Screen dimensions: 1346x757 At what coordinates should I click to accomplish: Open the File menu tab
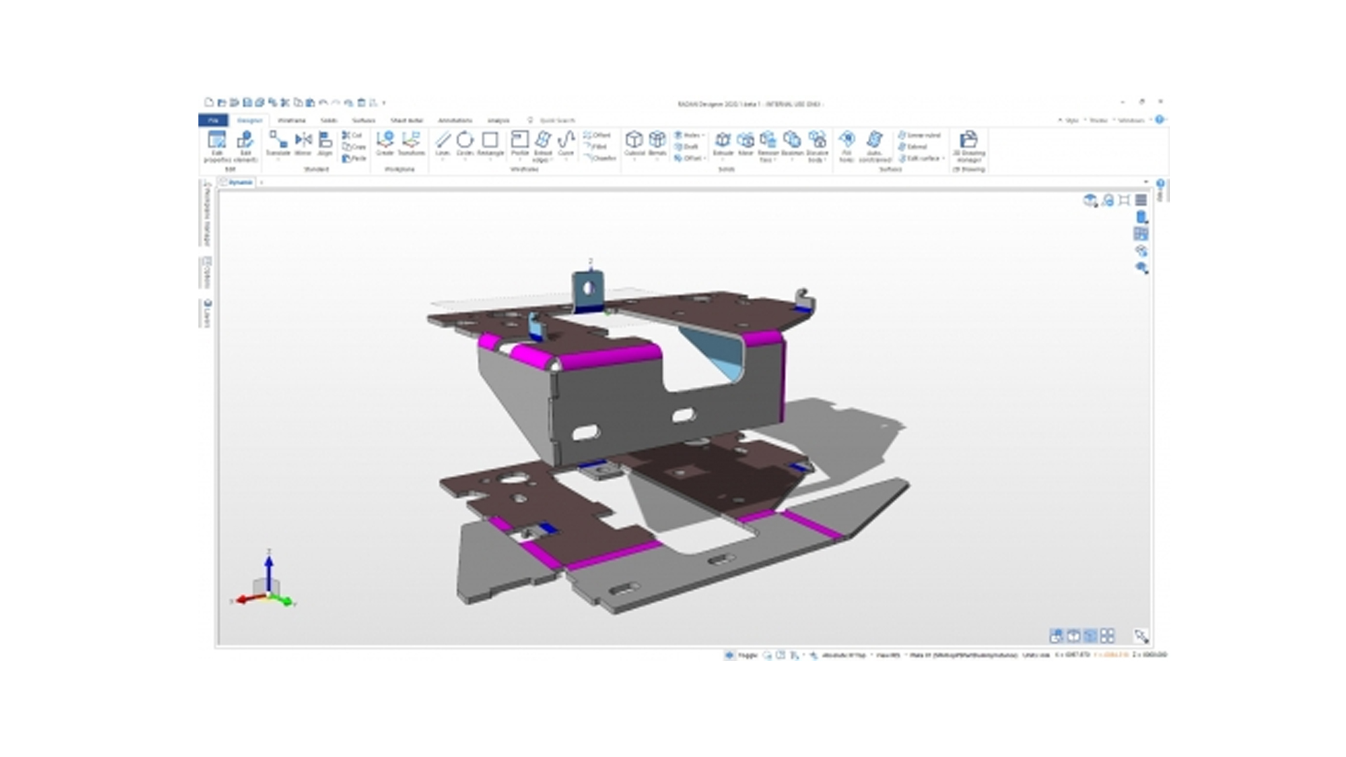[213, 121]
